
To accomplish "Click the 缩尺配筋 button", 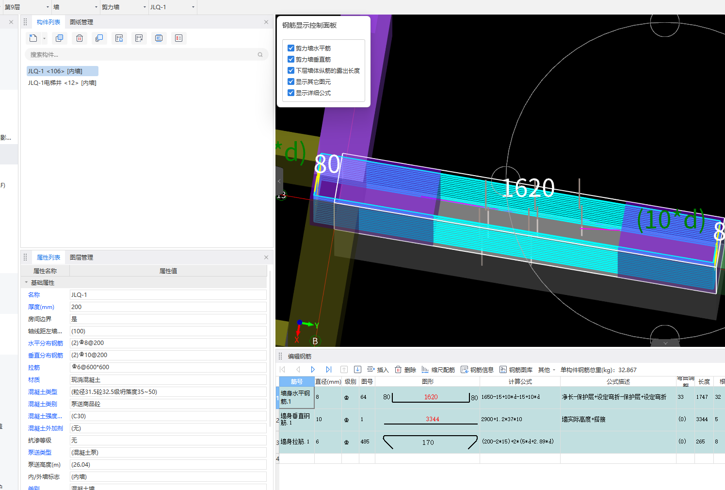I will (x=438, y=370).
